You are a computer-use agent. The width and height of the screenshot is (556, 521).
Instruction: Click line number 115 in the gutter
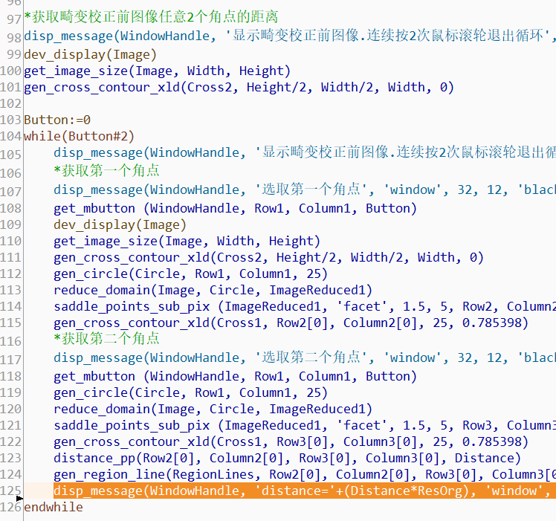pyautogui.click(x=11, y=323)
